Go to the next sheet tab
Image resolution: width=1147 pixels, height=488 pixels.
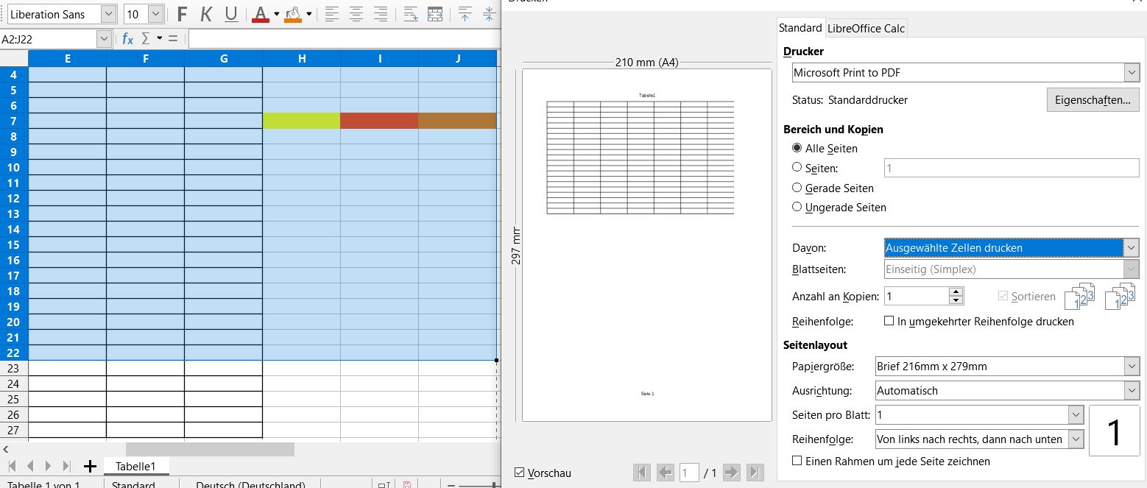point(49,466)
